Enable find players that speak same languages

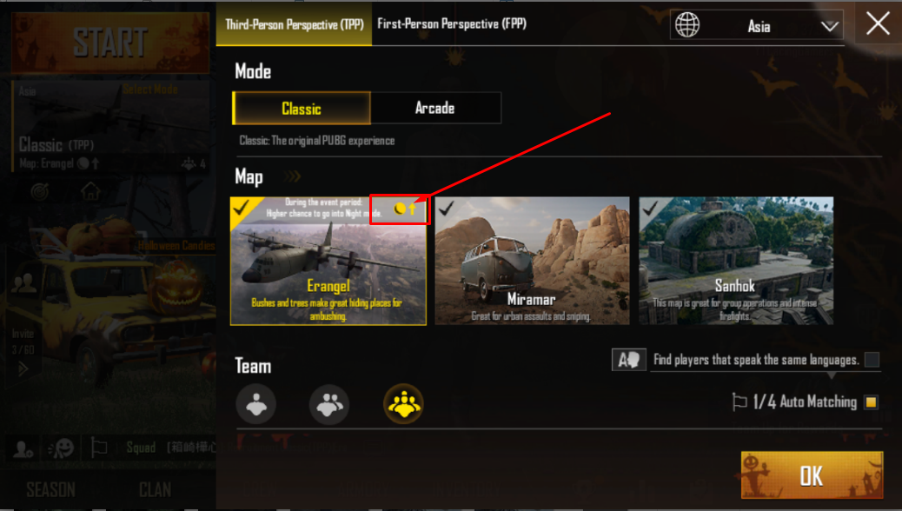[872, 360]
